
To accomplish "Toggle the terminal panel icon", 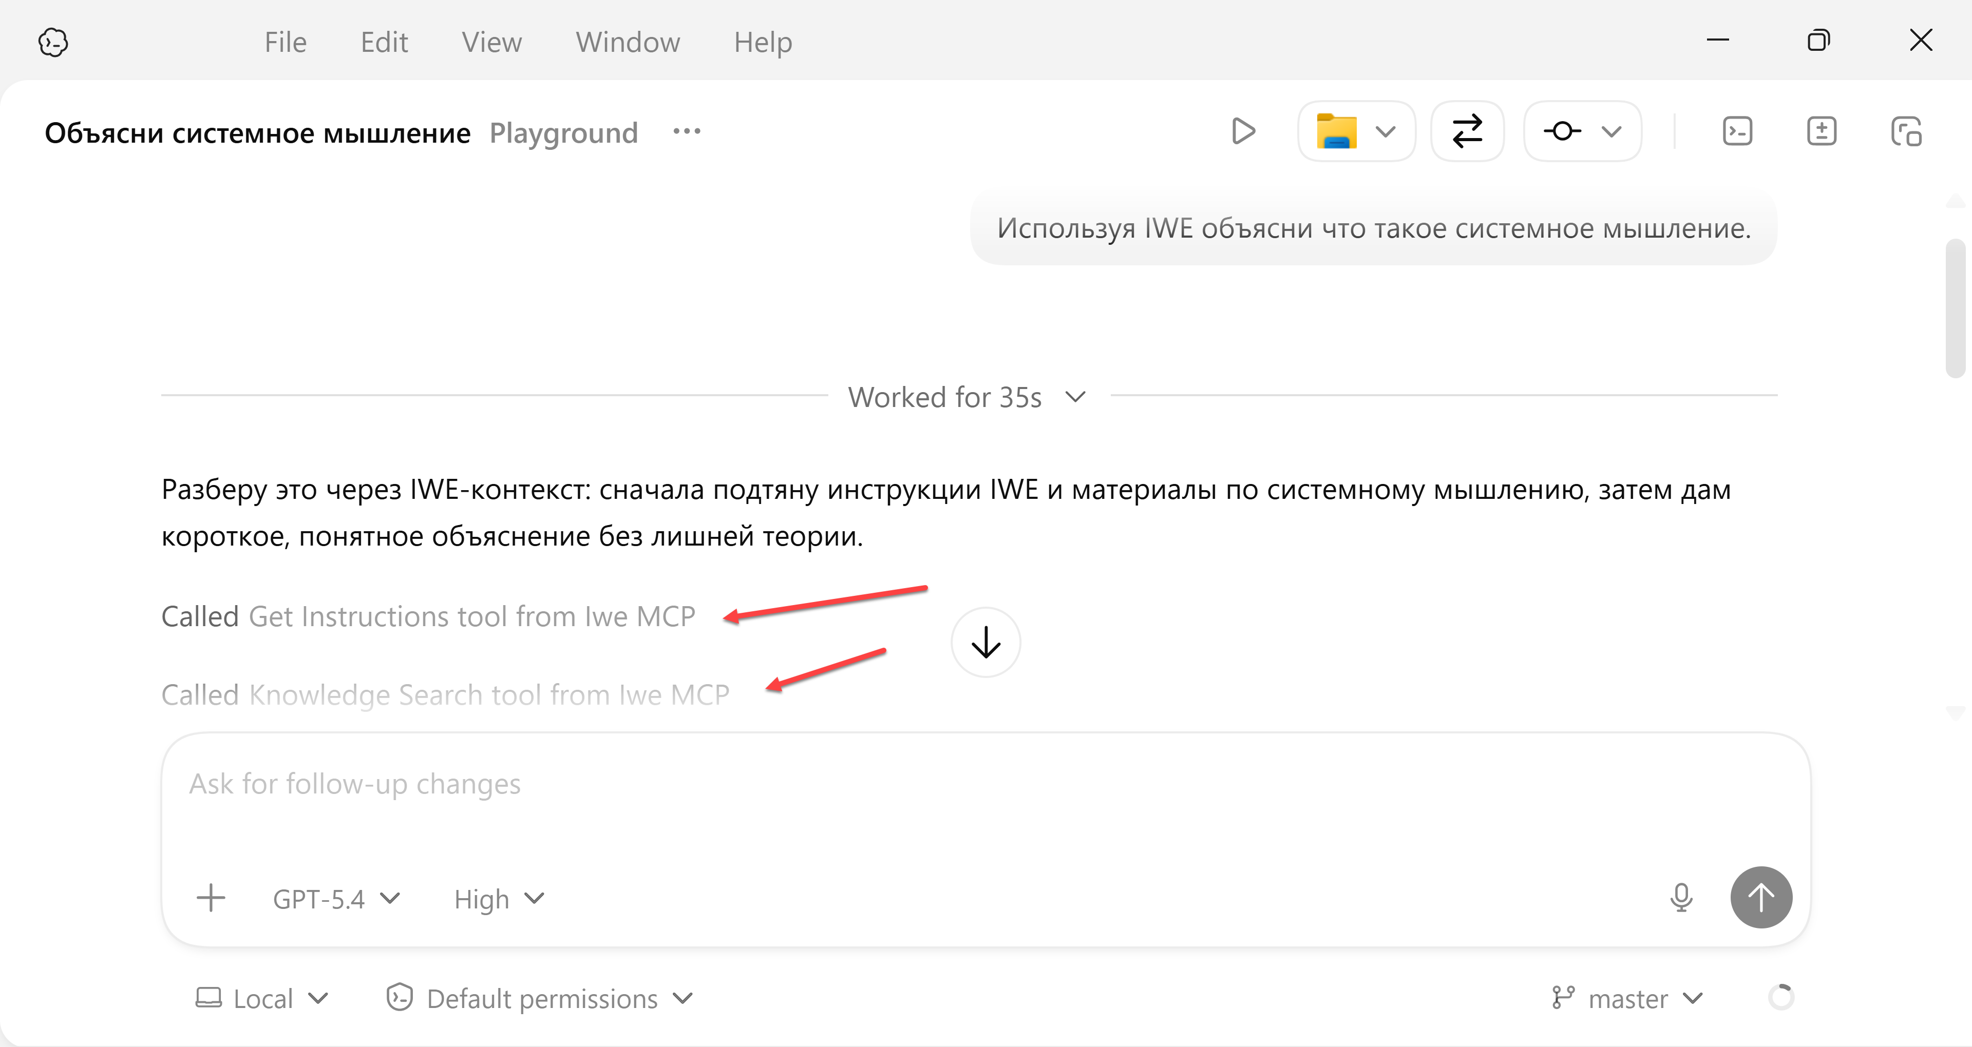I will click(1737, 131).
